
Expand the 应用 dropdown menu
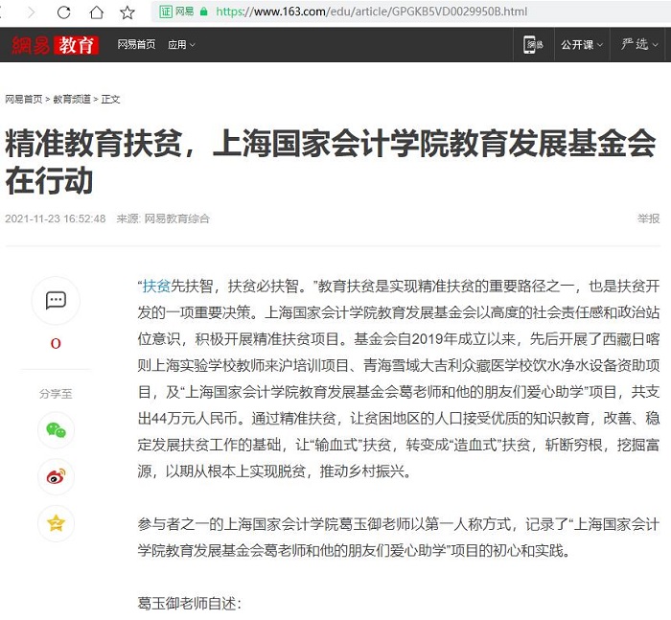pyautogui.click(x=180, y=45)
